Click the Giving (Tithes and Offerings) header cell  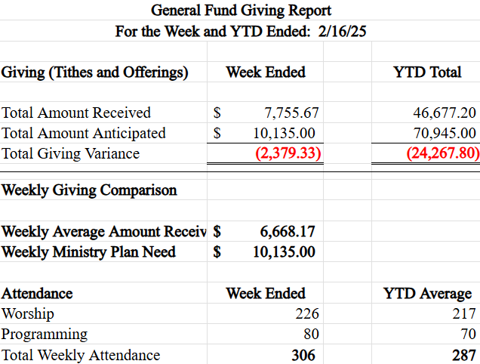click(95, 72)
